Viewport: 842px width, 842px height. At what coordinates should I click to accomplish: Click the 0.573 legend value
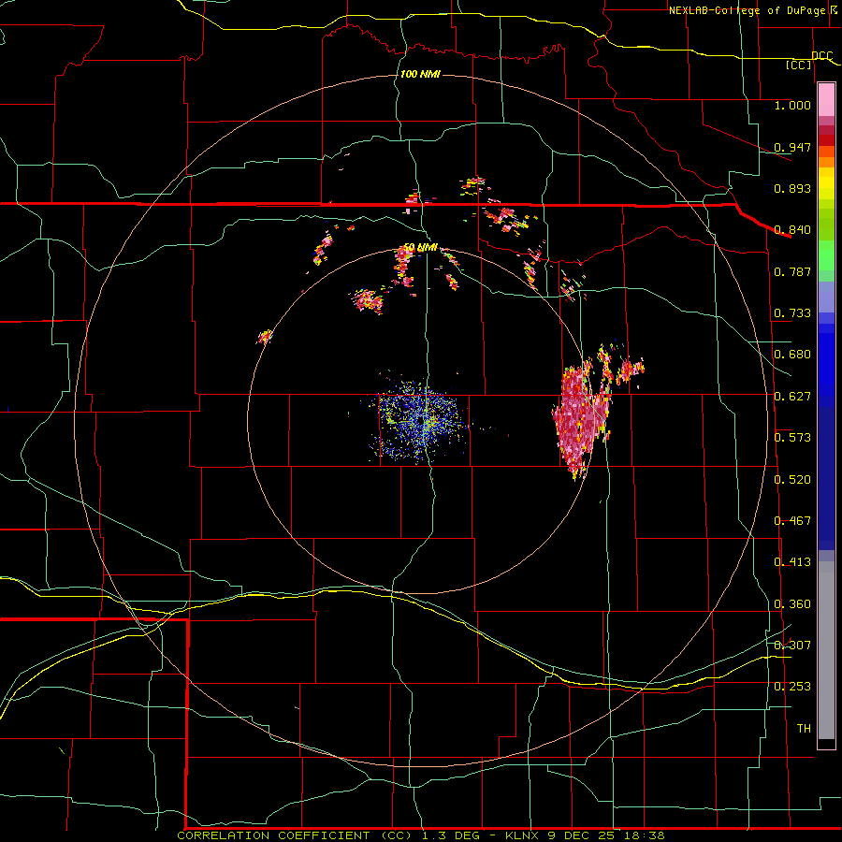click(792, 438)
